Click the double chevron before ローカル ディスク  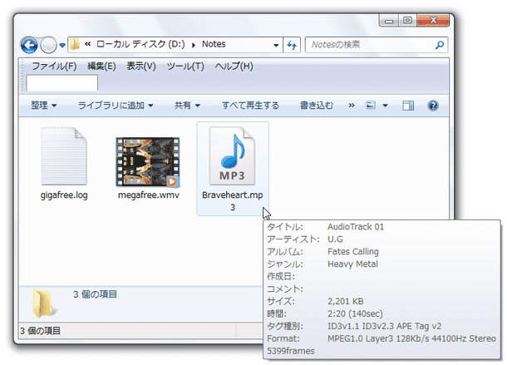click(x=87, y=44)
